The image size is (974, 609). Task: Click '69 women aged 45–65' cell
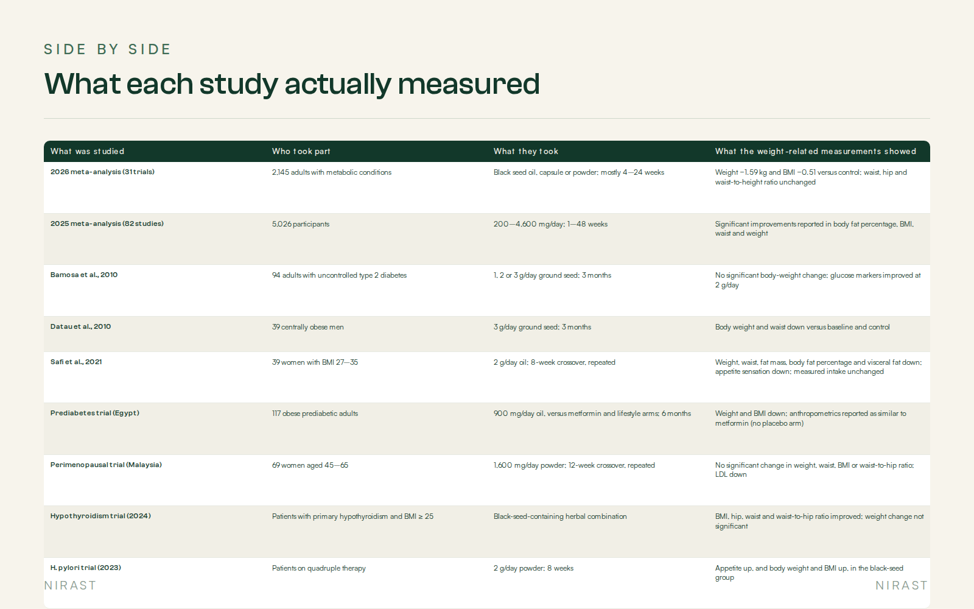[x=310, y=465]
